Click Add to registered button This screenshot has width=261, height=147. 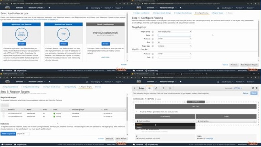click(x=8, y=134)
